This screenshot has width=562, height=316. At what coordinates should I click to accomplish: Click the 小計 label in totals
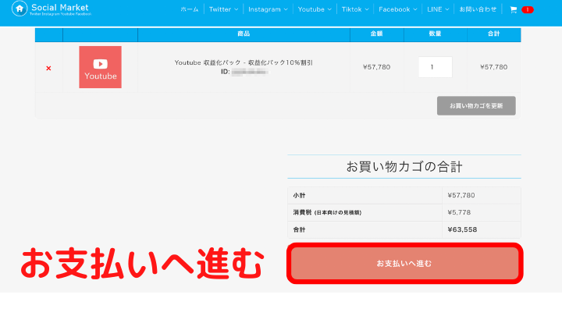pyautogui.click(x=299, y=195)
